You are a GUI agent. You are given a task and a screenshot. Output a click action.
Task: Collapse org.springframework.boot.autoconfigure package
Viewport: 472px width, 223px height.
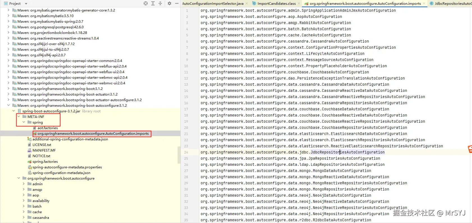pyautogui.click(x=19, y=178)
